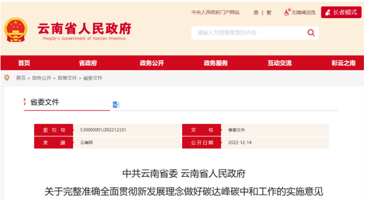This screenshot has width=365, height=200.
Task: Click the person icon in 长者模式 button
Action: [328, 12]
